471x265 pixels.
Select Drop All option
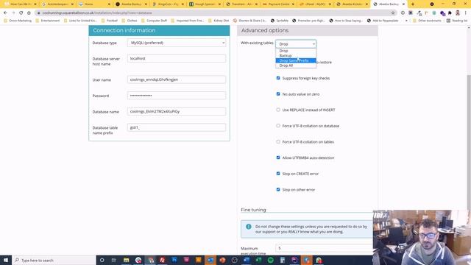pyautogui.click(x=296, y=66)
